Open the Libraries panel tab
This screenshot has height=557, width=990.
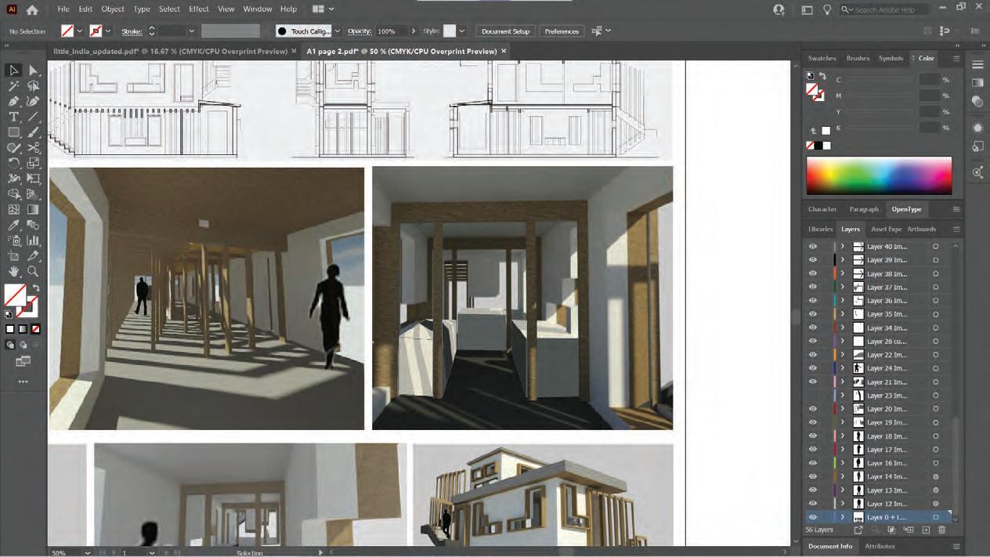pos(820,229)
